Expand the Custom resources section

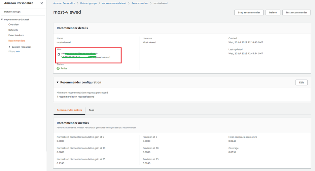point(9,47)
